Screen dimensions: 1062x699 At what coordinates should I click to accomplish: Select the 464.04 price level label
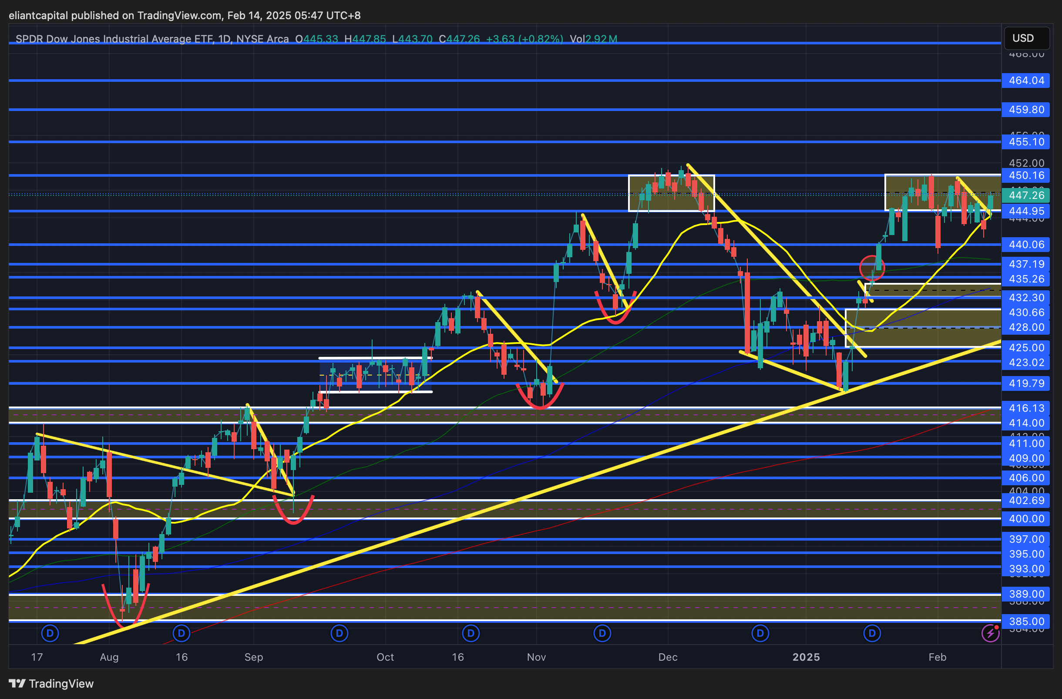pos(1026,81)
